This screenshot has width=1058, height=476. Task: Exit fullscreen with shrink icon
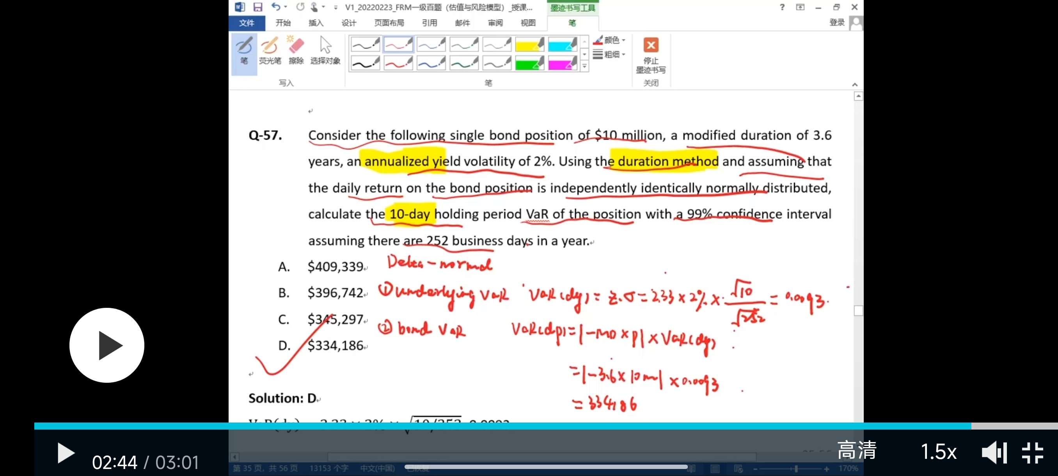pyautogui.click(x=1033, y=453)
